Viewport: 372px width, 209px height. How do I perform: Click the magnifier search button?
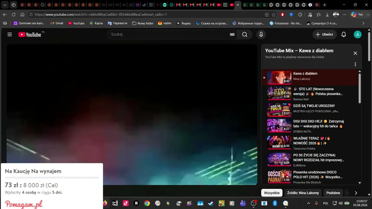coord(245,35)
